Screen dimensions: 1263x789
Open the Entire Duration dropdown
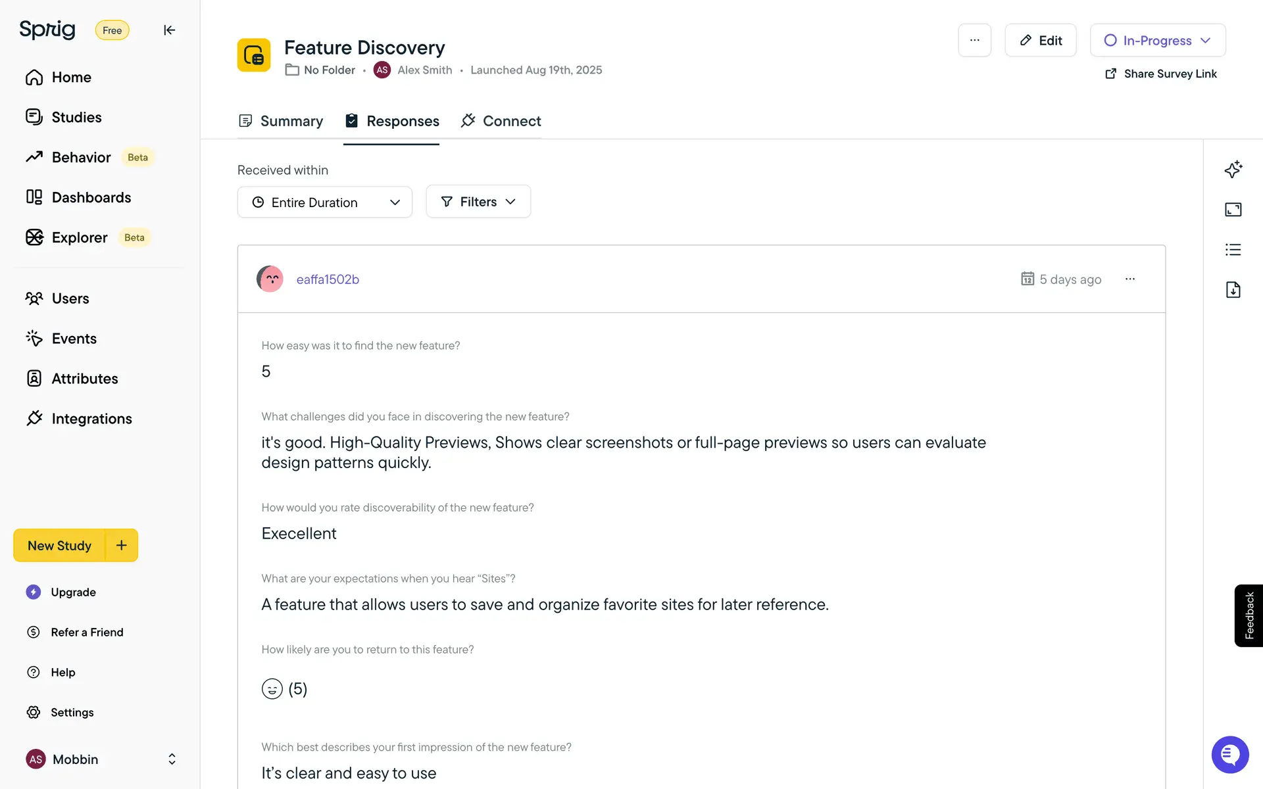tap(325, 203)
